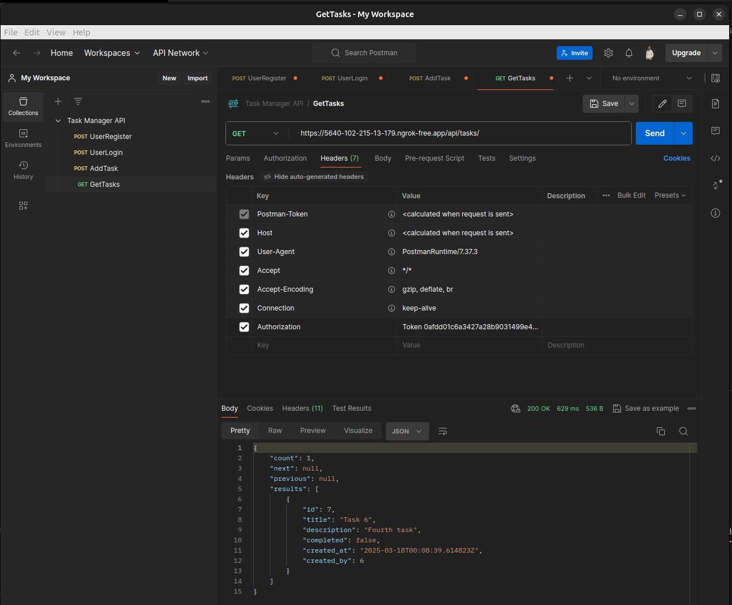The image size is (732, 605).
Task: Toggle response line wrapping icon
Action: (443, 431)
